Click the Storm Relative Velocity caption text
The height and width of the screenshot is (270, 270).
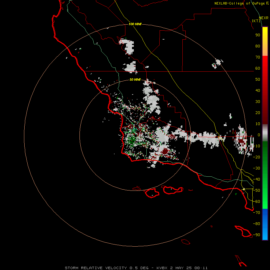tap(136, 268)
